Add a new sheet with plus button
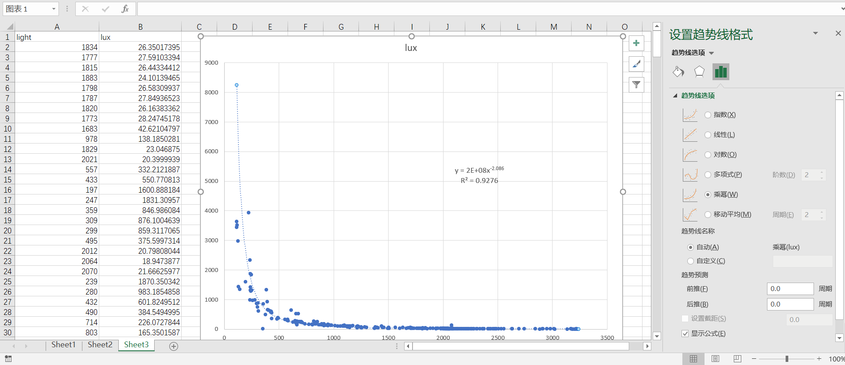 (174, 346)
